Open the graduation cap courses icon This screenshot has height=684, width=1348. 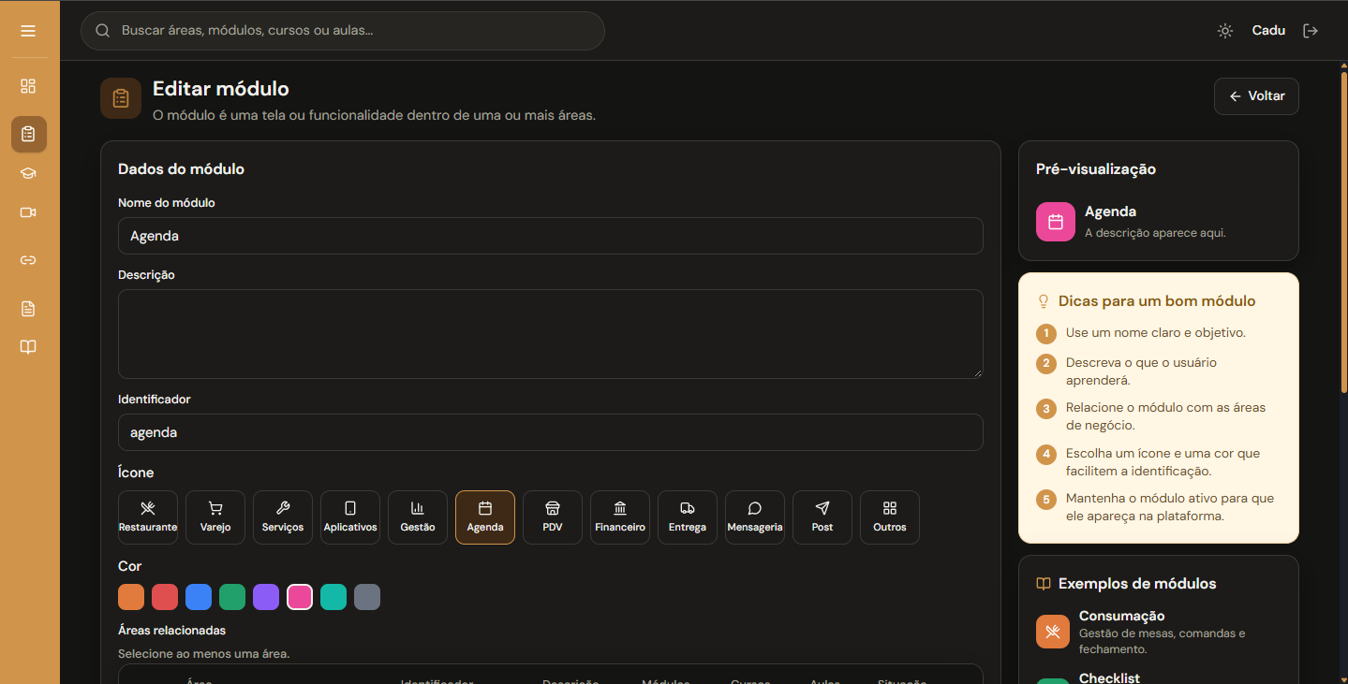28,173
